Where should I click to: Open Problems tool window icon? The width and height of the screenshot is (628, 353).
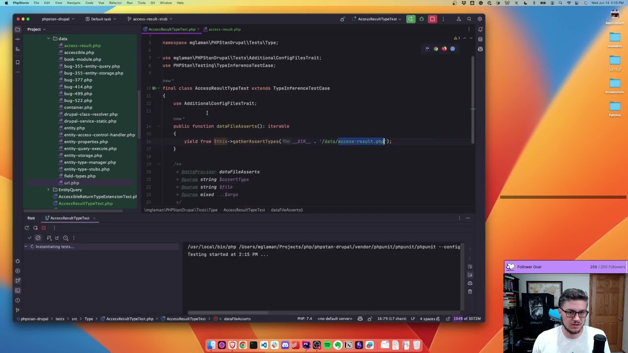click(x=18, y=300)
